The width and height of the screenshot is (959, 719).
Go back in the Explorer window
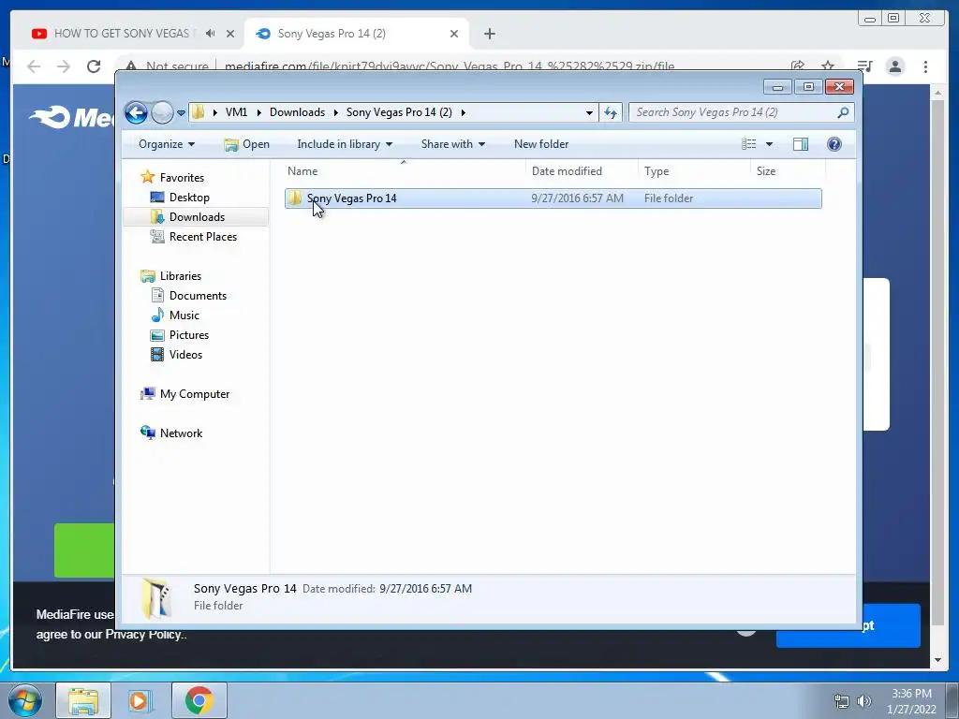point(137,112)
